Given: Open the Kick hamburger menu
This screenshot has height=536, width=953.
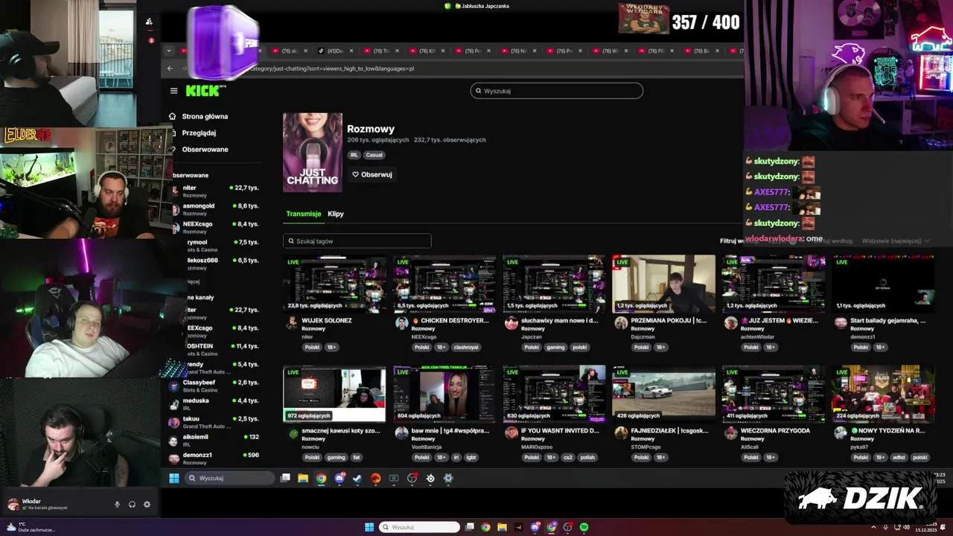Looking at the screenshot, I should pos(173,91).
